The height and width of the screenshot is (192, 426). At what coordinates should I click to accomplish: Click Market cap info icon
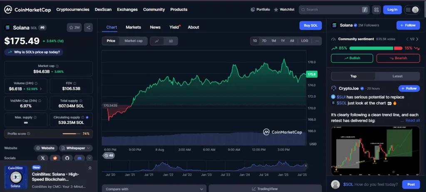(x=57, y=66)
